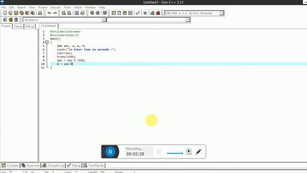The width and height of the screenshot is (307, 173).
Task: Open the Compiler bottom tab
Action: click(x=10, y=165)
